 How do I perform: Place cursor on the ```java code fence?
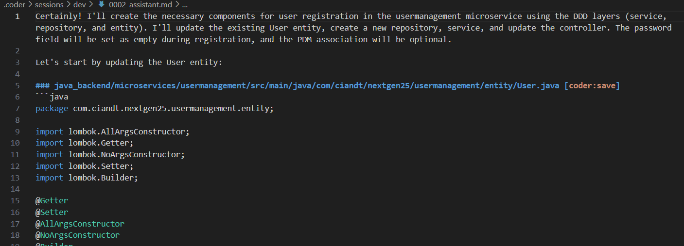point(52,97)
